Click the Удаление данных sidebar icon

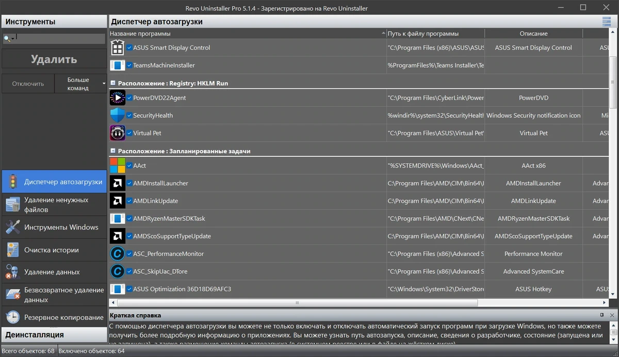(x=12, y=272)
